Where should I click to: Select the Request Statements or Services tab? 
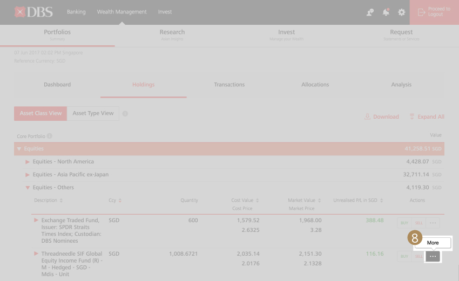point(401,35)
